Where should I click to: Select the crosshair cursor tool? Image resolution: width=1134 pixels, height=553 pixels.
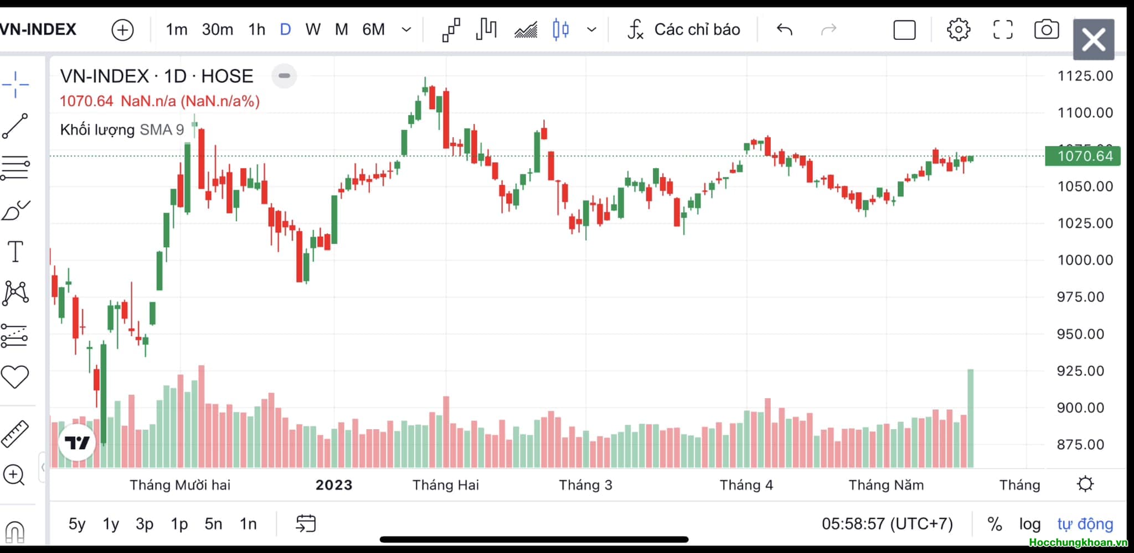point(15,83)
